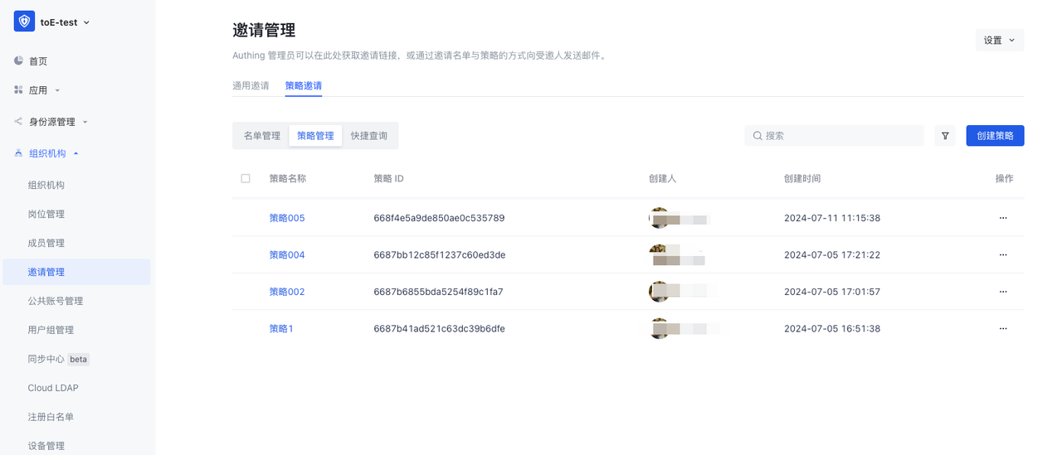Click into the 搜索 input field

[x=838, y=136]
